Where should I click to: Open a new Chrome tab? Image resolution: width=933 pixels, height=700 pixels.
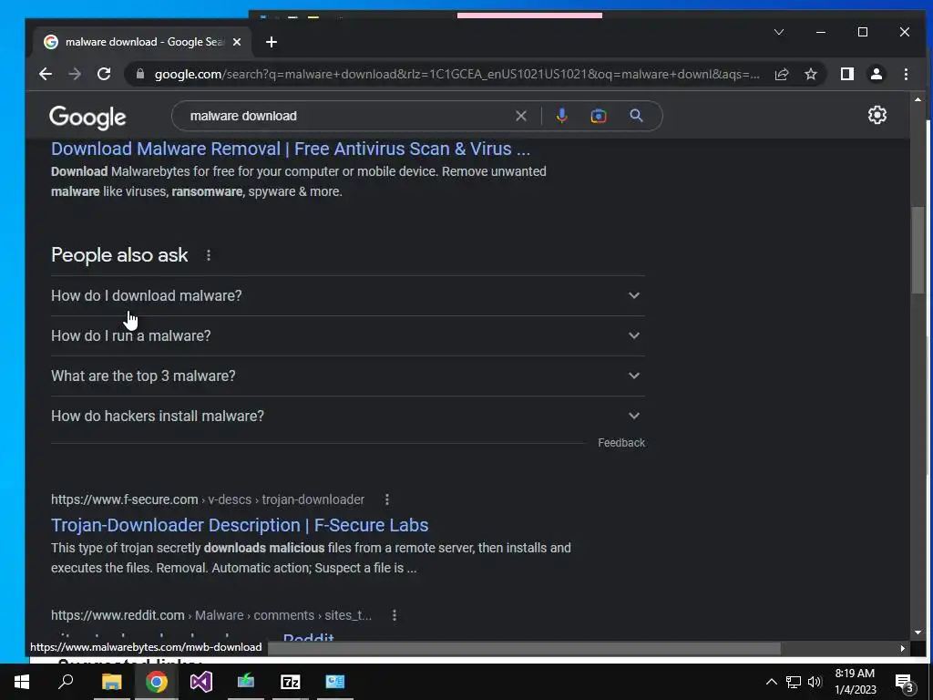coord(272,42)
